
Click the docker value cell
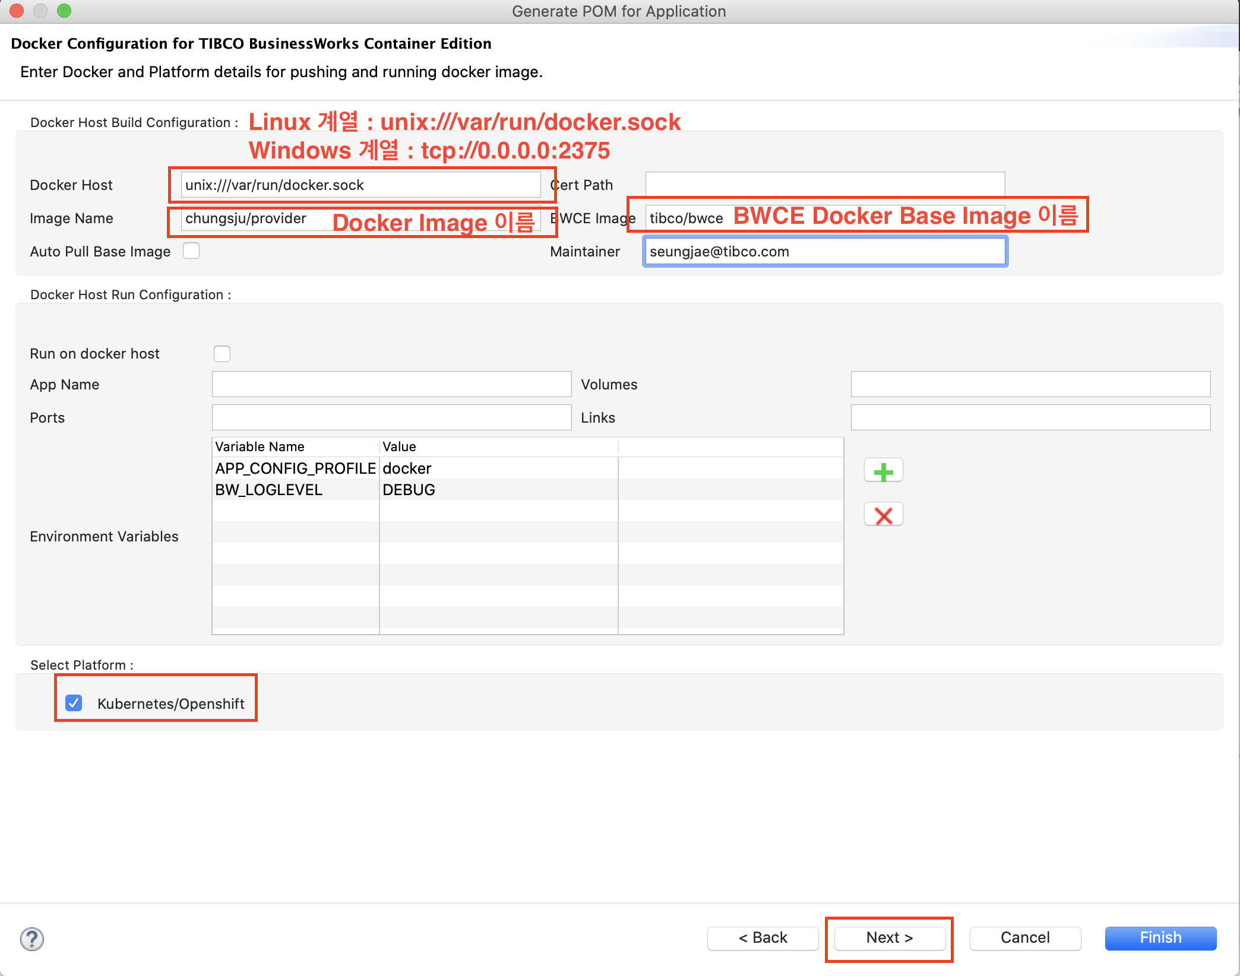point(498,468)
